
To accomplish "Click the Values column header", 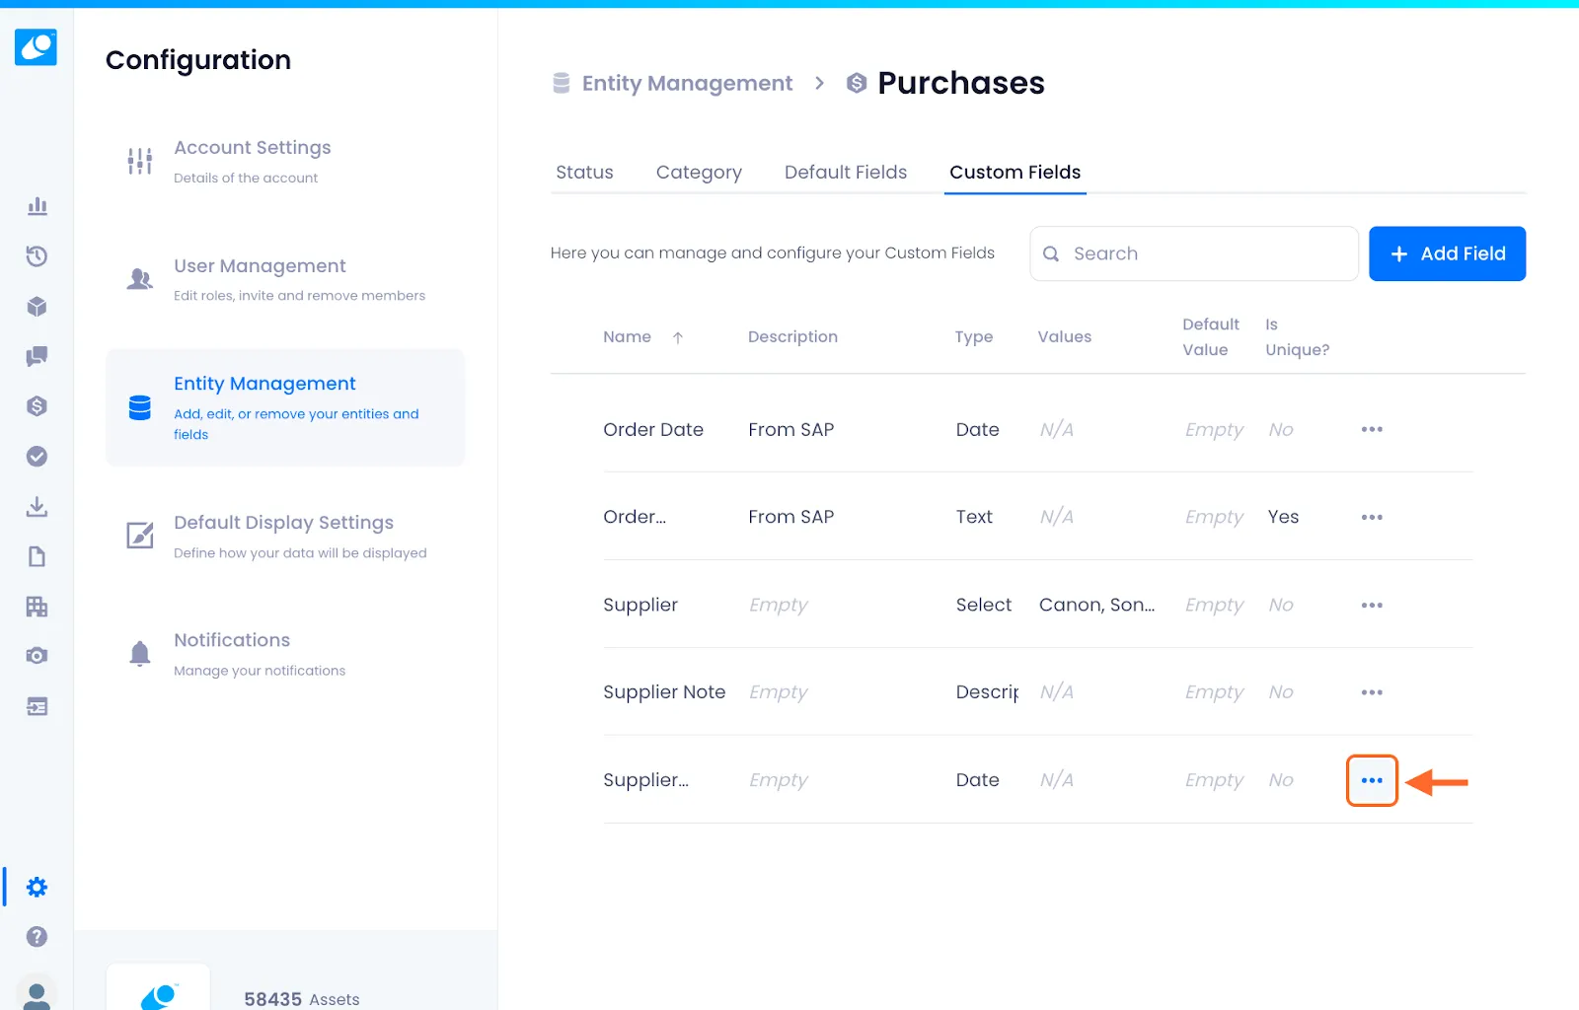I will (x=1065, y=337).
